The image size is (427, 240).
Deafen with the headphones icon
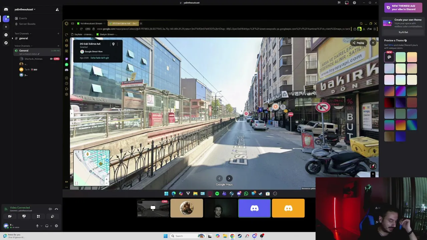pyautogui.click(x=47, y=226)
